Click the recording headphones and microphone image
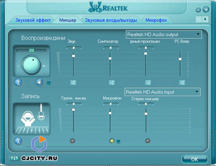 coord(32,119)
